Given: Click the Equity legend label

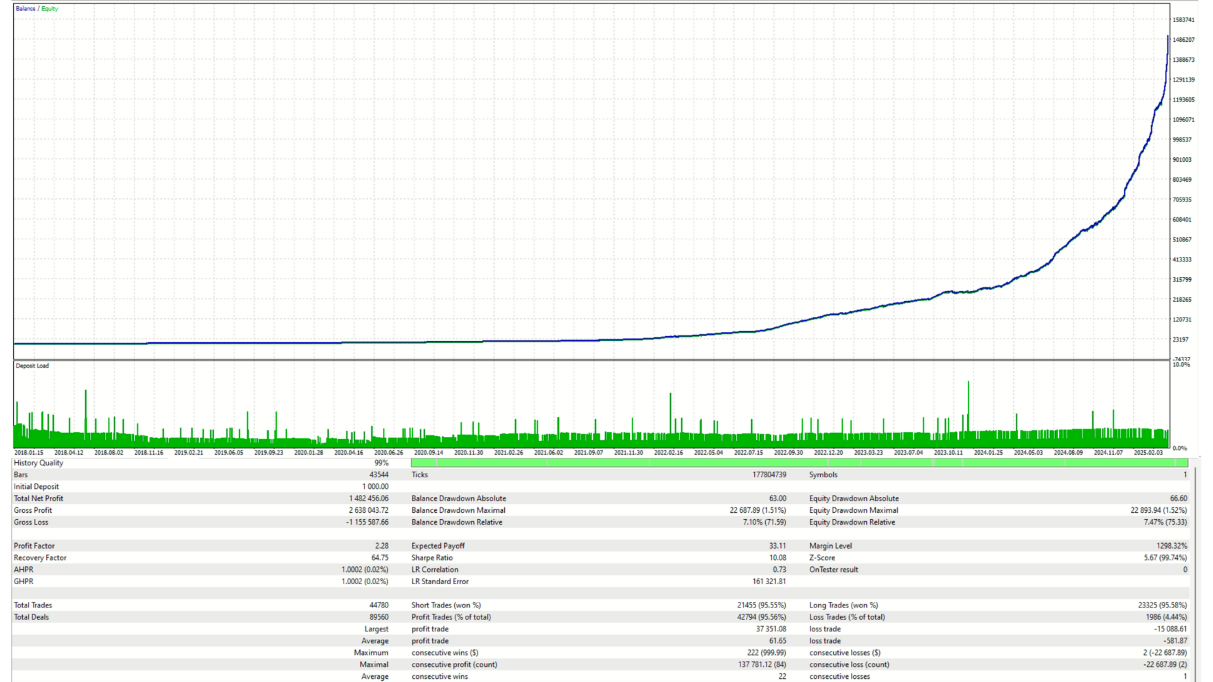Looking at the screenshot, I should [x=50, y=9].
